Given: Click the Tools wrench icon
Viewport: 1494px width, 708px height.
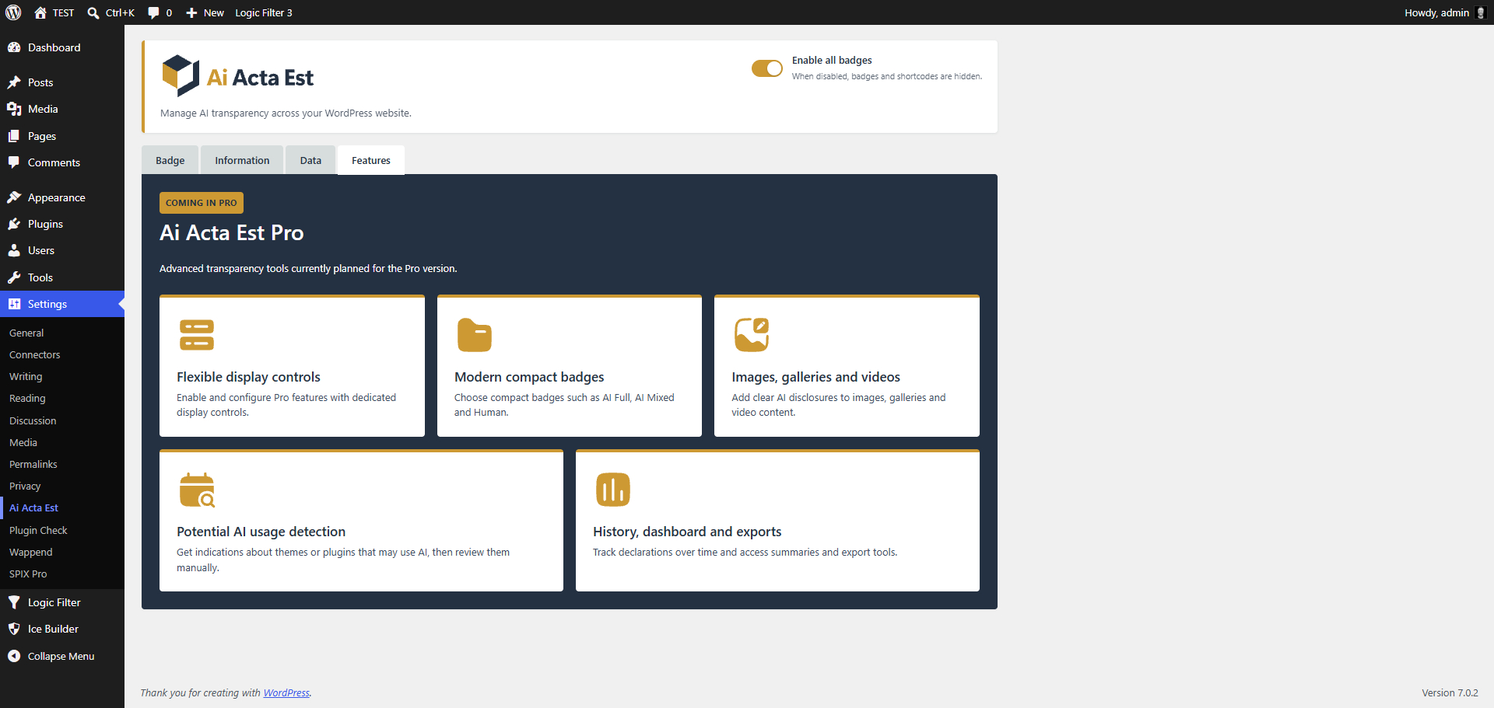Looking at the screenshot, I should [x=14, y=277].
